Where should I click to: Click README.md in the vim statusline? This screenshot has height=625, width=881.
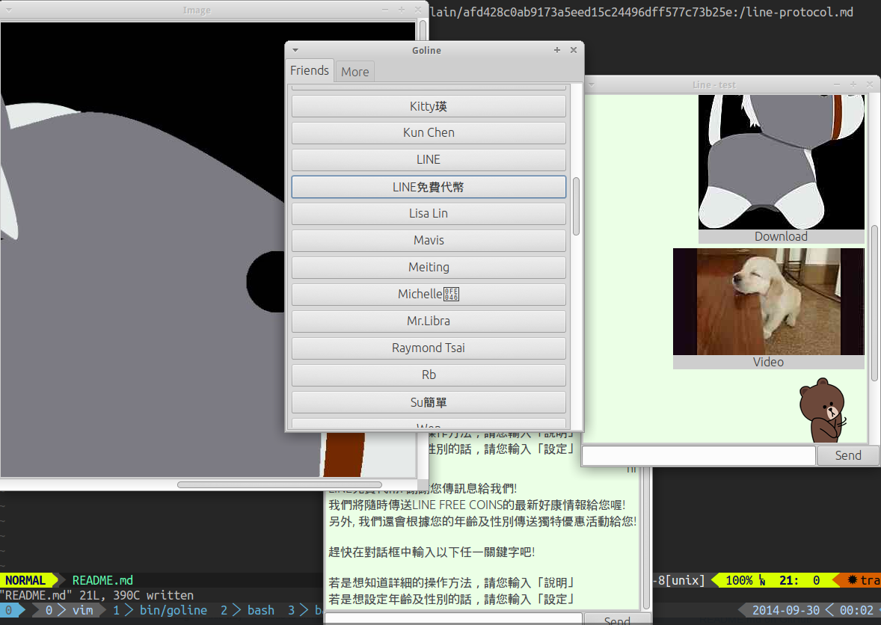[102, 580]
